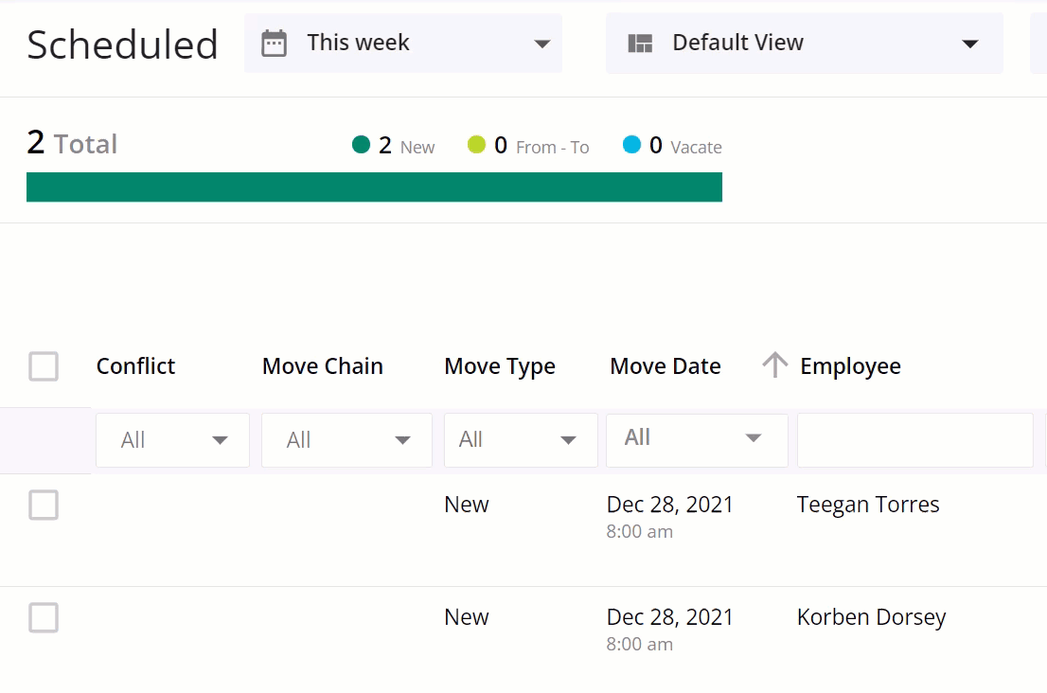This screenshot has width=1047, height=693.
Task: Click the calendar icon beside This week
Action: (274, 44)
